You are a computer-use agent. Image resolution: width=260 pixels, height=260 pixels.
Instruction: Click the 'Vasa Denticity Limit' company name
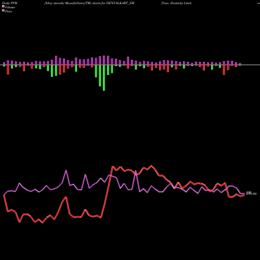[x=176, y=3]
